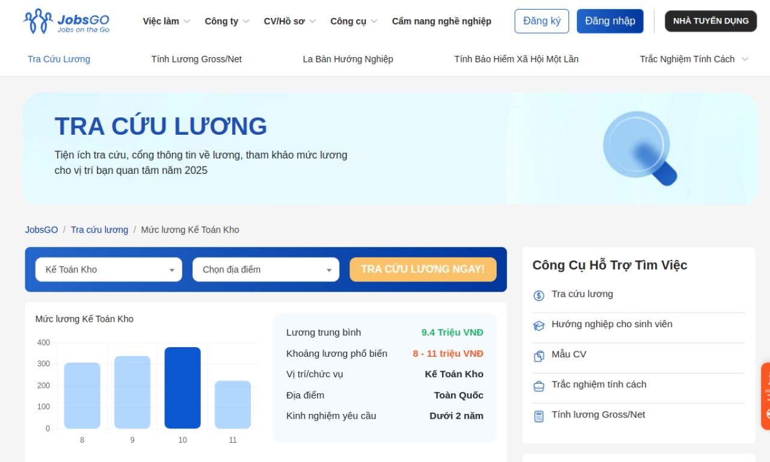Click the JobsGO logo

pos(66,21)
